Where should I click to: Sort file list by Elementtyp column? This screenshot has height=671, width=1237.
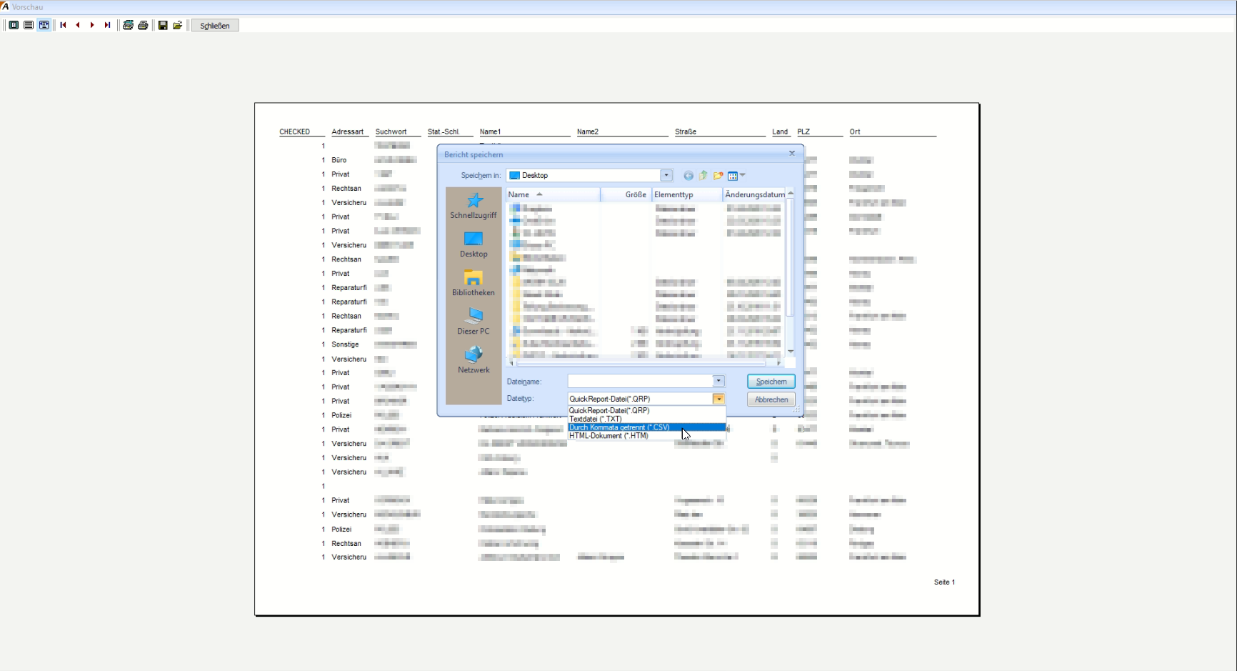coord(687,194)
